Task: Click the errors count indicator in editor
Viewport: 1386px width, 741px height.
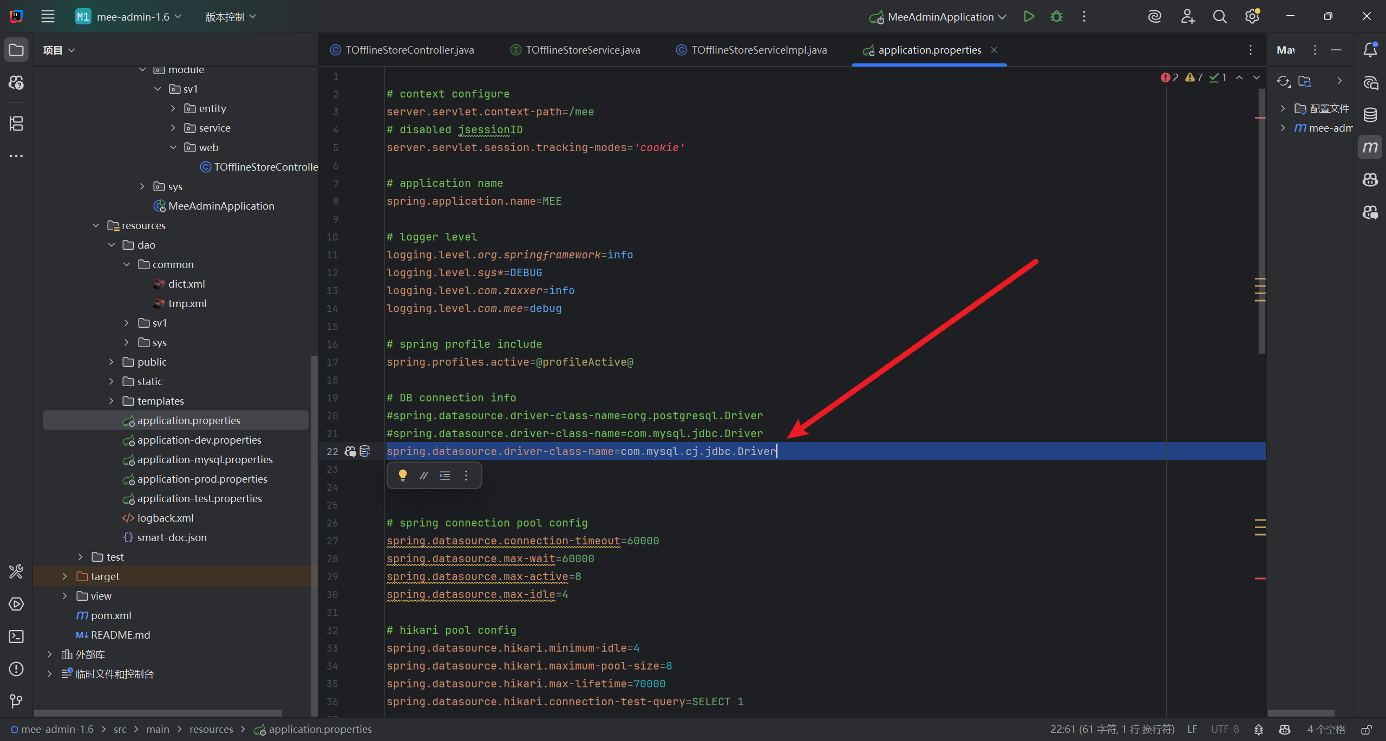Action: (x=1169, y=77)
